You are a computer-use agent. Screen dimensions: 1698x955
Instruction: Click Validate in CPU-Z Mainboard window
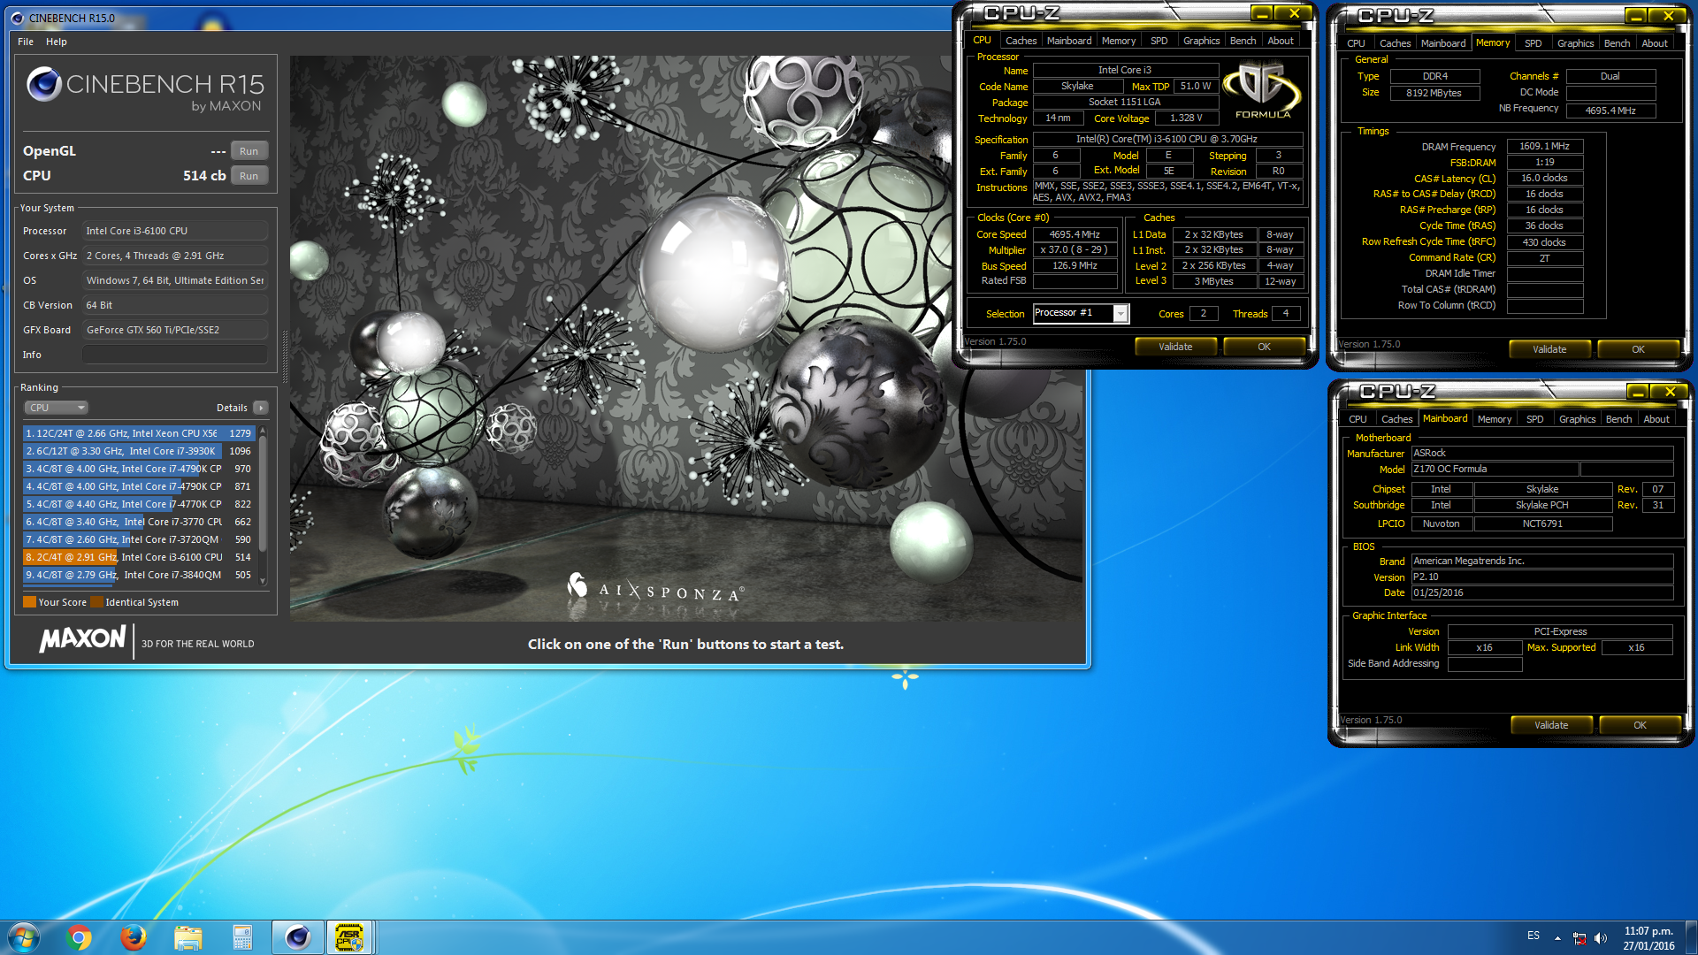(1551, 725)
